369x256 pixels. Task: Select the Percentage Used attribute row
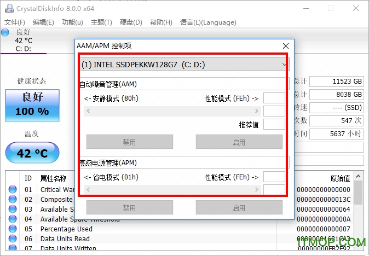click(x=180, y=229)
